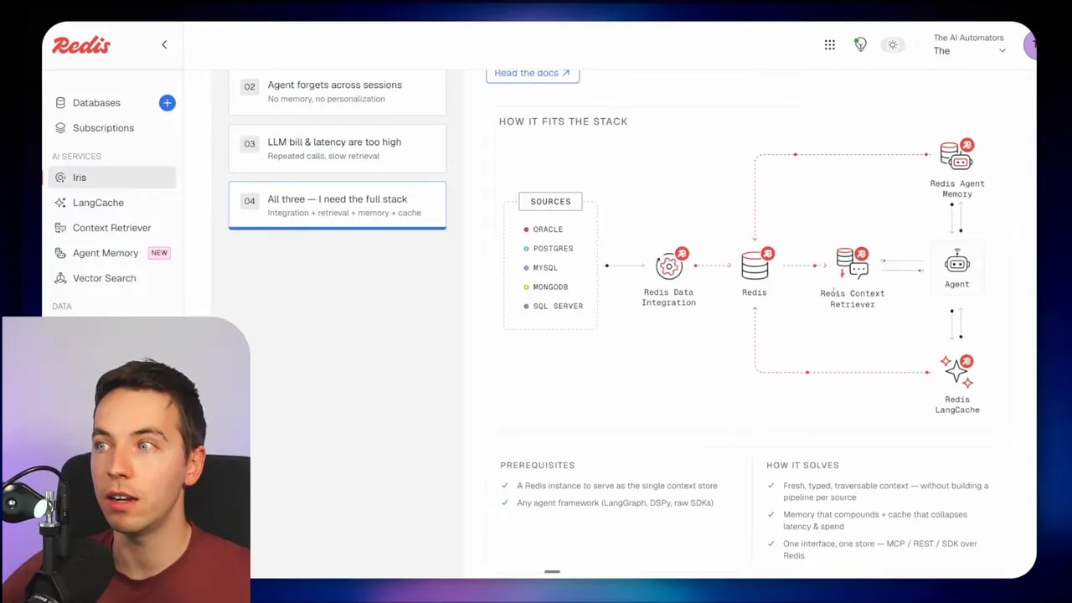Click the Redis LangCache sparkle diagram icon
The height and width of the screenshot is (603, 1072).
[956, 372]
